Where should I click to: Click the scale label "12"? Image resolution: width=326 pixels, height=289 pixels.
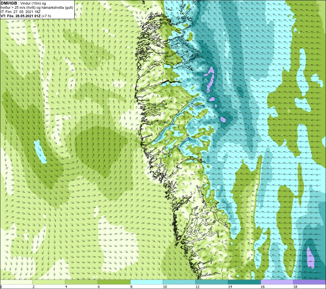coord(197,287)
